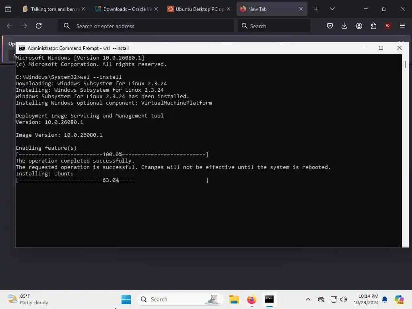The height and width of the screenshot is (309, 412).
Task: Click the OneDrive cloud tray icon
Action: click(321, 299)
